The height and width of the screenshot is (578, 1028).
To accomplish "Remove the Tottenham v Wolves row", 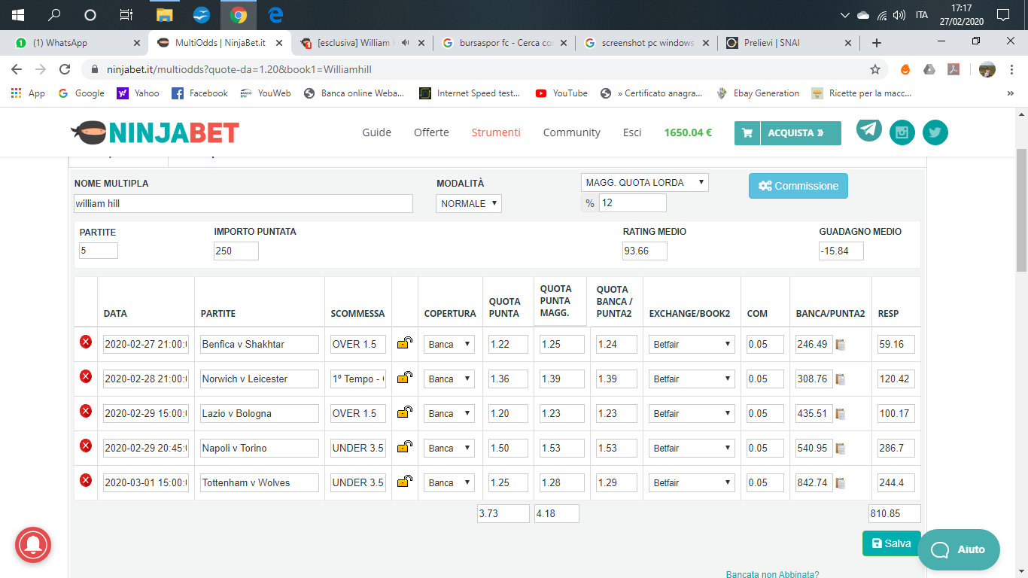I will (x=86, y=480).
